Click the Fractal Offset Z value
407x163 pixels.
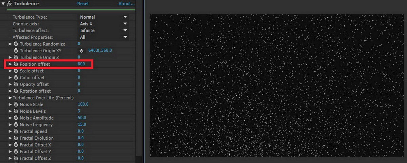pos(81,158)
